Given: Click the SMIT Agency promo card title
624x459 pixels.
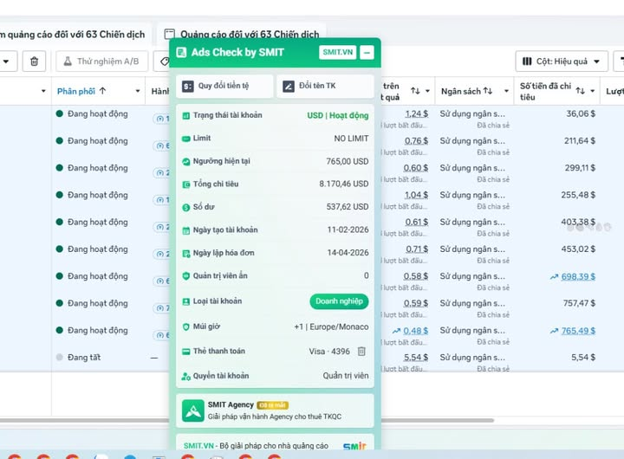Looking at the screenshot, I should [231, 405].
